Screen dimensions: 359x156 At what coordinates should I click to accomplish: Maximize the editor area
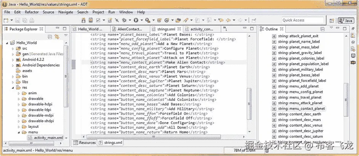[252, 29]
